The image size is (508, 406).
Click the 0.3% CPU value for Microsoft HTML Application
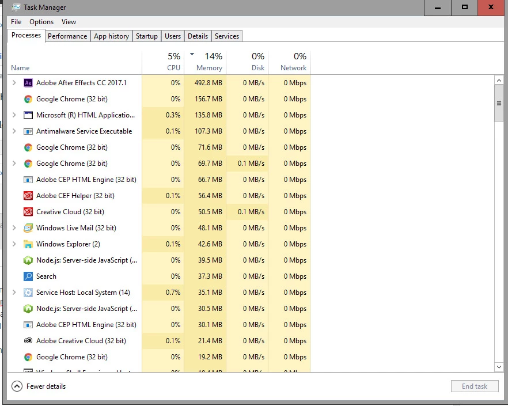(x=173, y=115)
